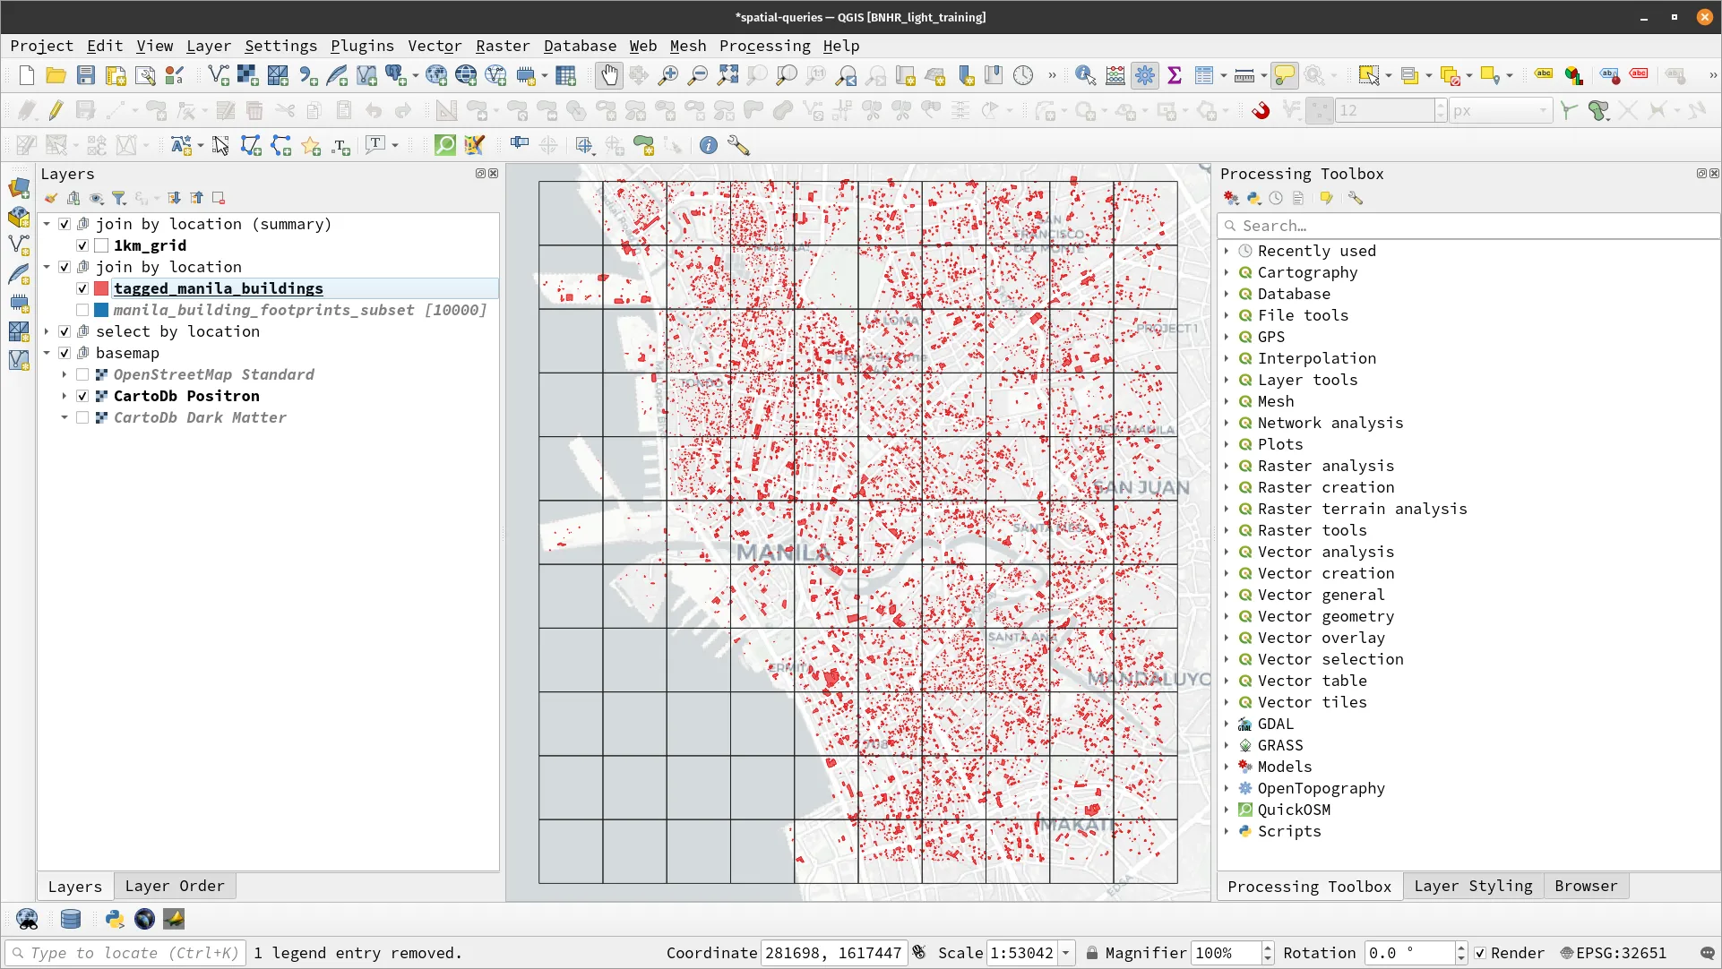Image resolution: width=1722 pixels, height=969 pixels.
Task: Select the Measure Line tool
Action: (x=1245, y=75)
